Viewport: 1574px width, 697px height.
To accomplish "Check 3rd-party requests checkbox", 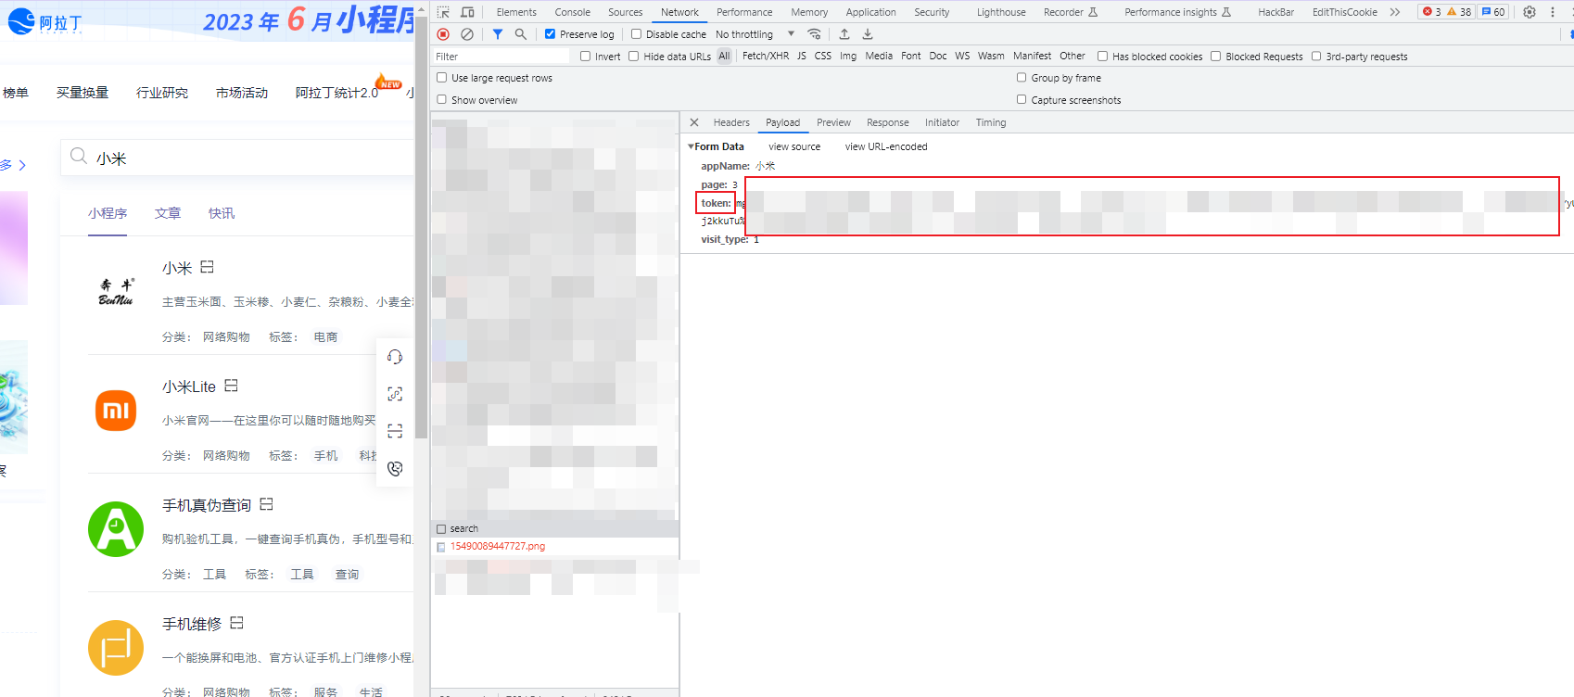I will point(1315,57).
